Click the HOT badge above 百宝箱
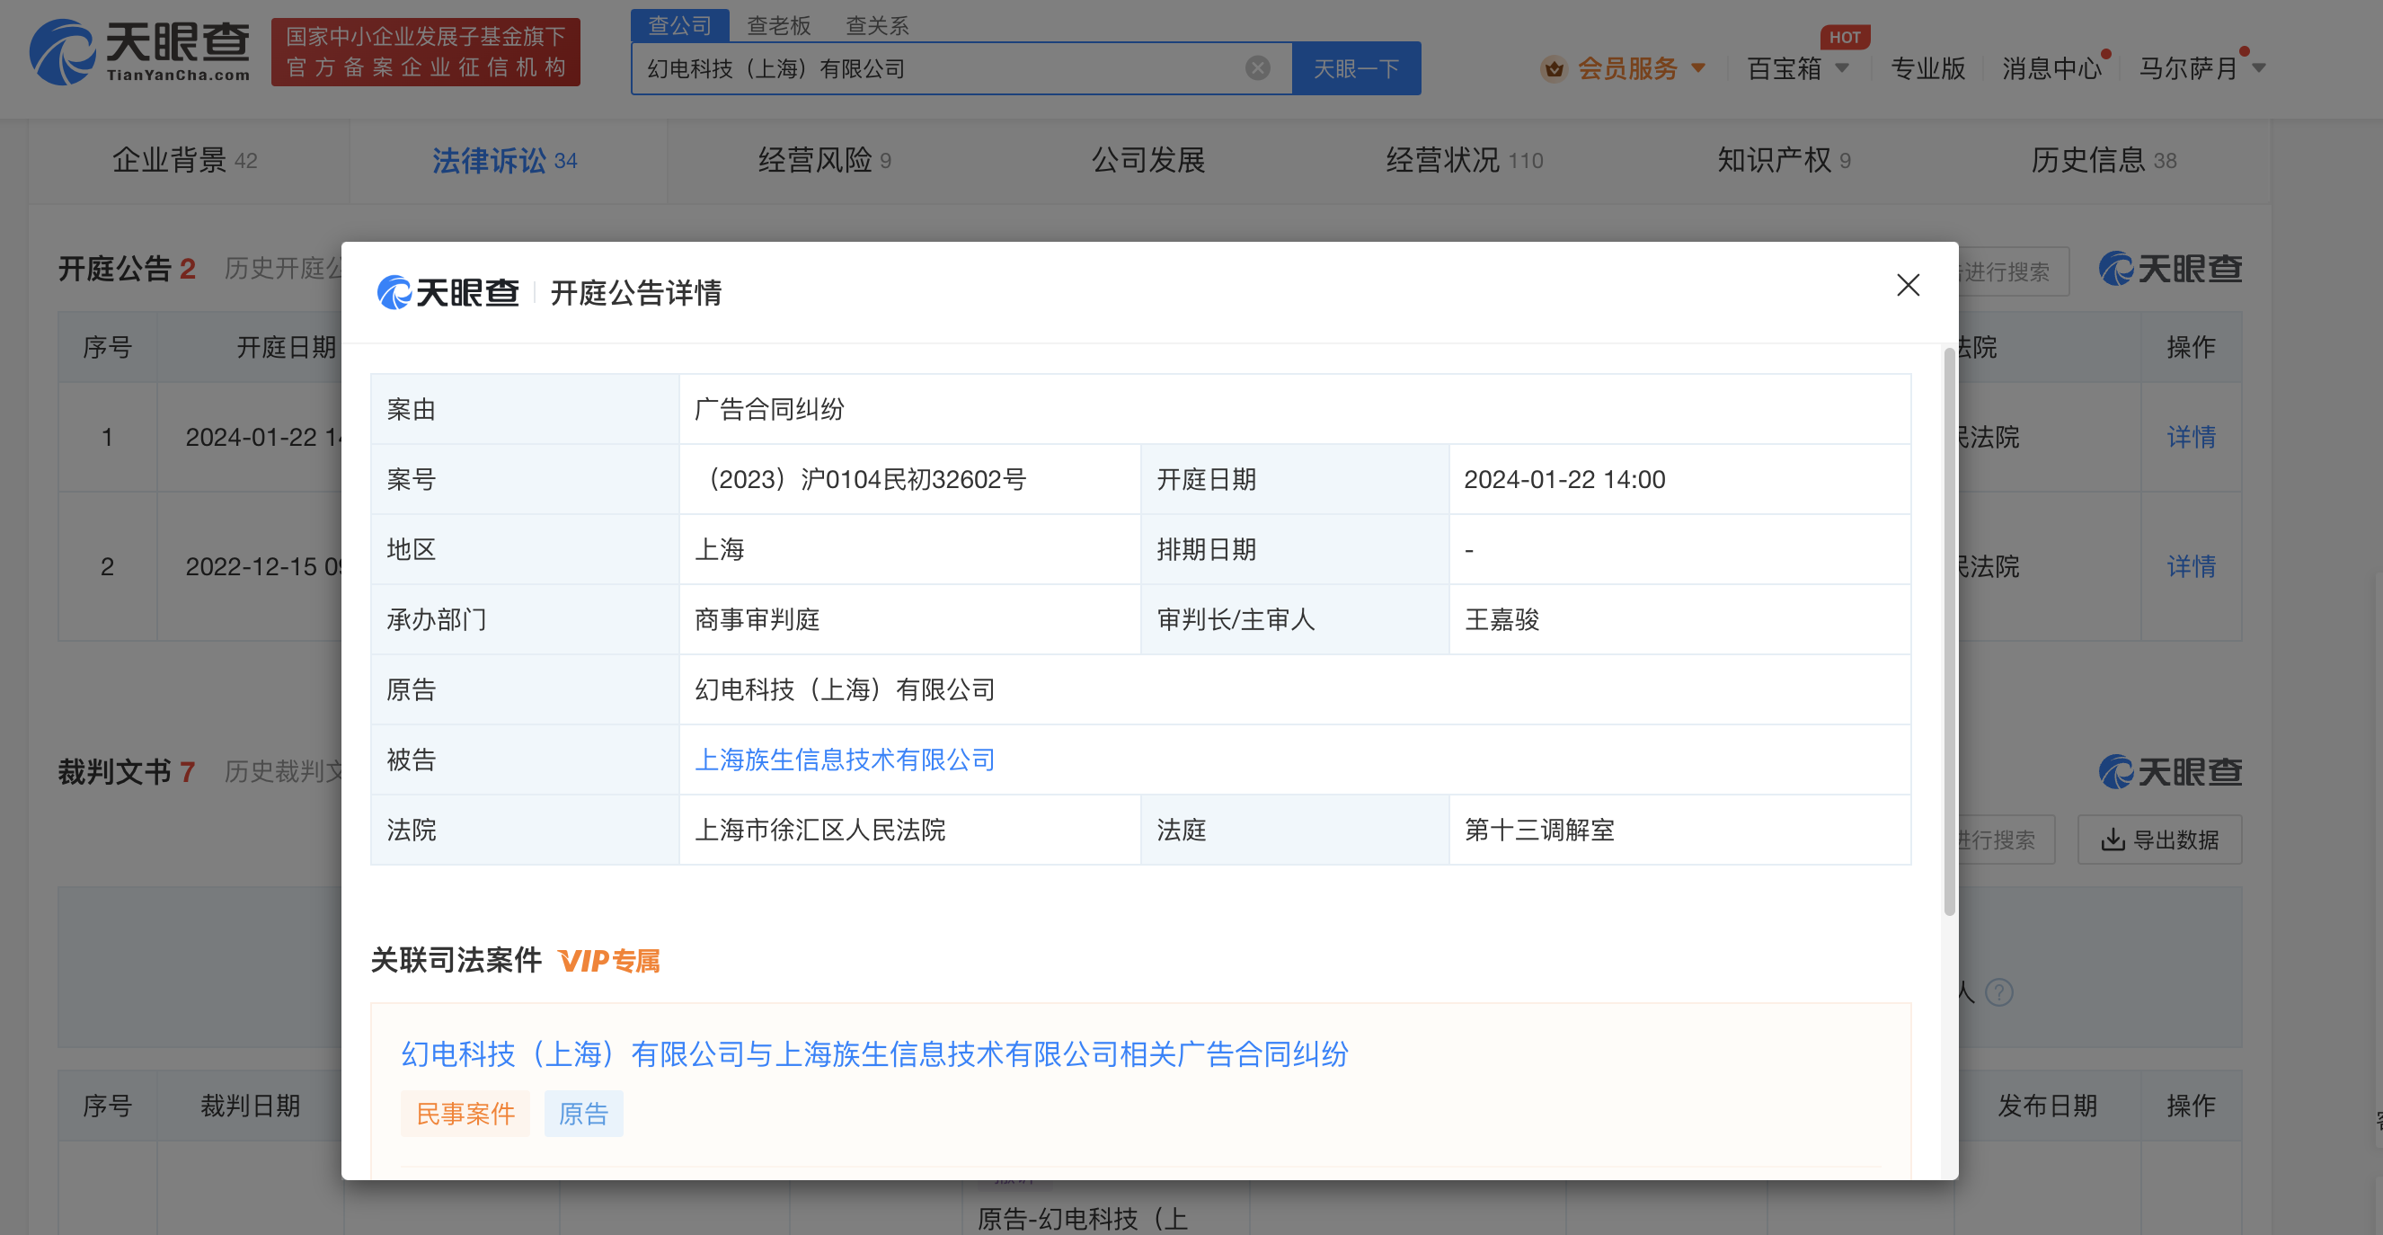This screenshot has height=1235, width=2383. pos(1844,37)
